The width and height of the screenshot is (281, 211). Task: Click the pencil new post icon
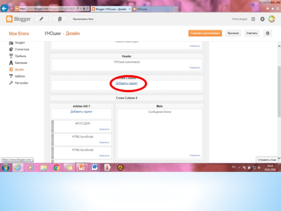coord(41,19)
